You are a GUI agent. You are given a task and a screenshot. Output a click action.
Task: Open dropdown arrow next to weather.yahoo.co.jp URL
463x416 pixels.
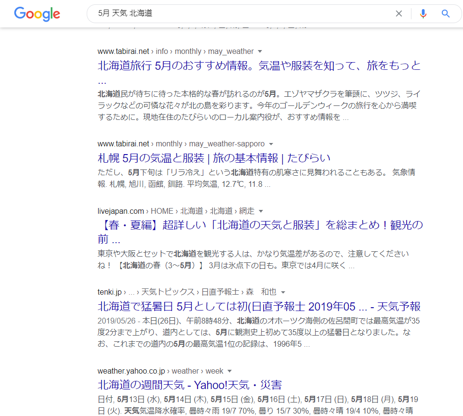tap(229, 371)
